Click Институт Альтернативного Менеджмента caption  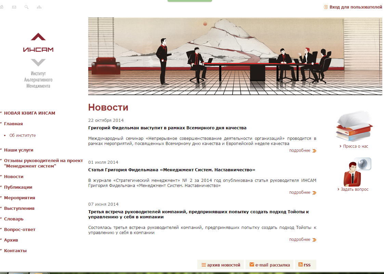pyautogui.click(x=38, y=80)
